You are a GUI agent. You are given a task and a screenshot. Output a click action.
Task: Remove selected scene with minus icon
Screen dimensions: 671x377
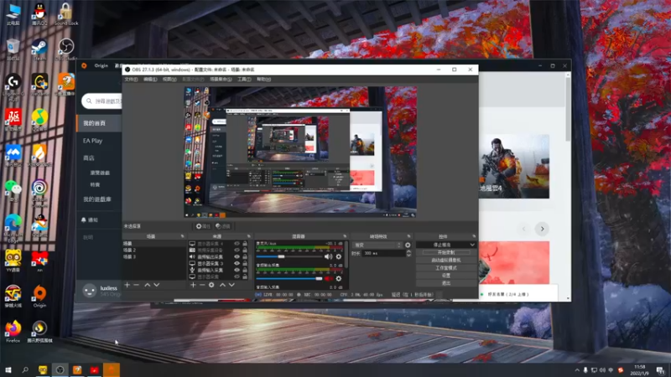point(136,285)
